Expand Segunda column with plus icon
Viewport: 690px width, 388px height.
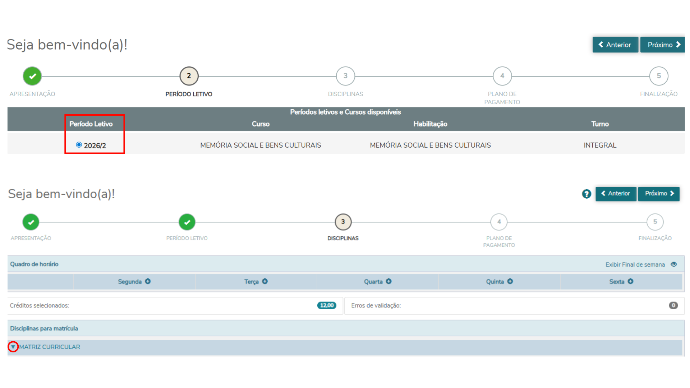(x=148, y=281)
